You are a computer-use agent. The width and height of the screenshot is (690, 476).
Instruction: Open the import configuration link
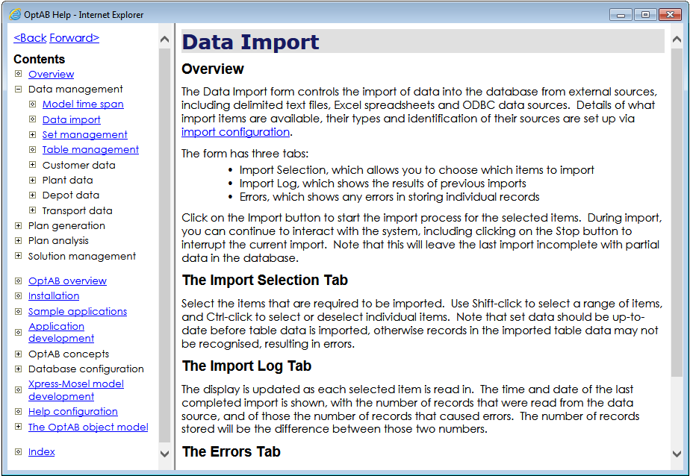click(235, 132)
